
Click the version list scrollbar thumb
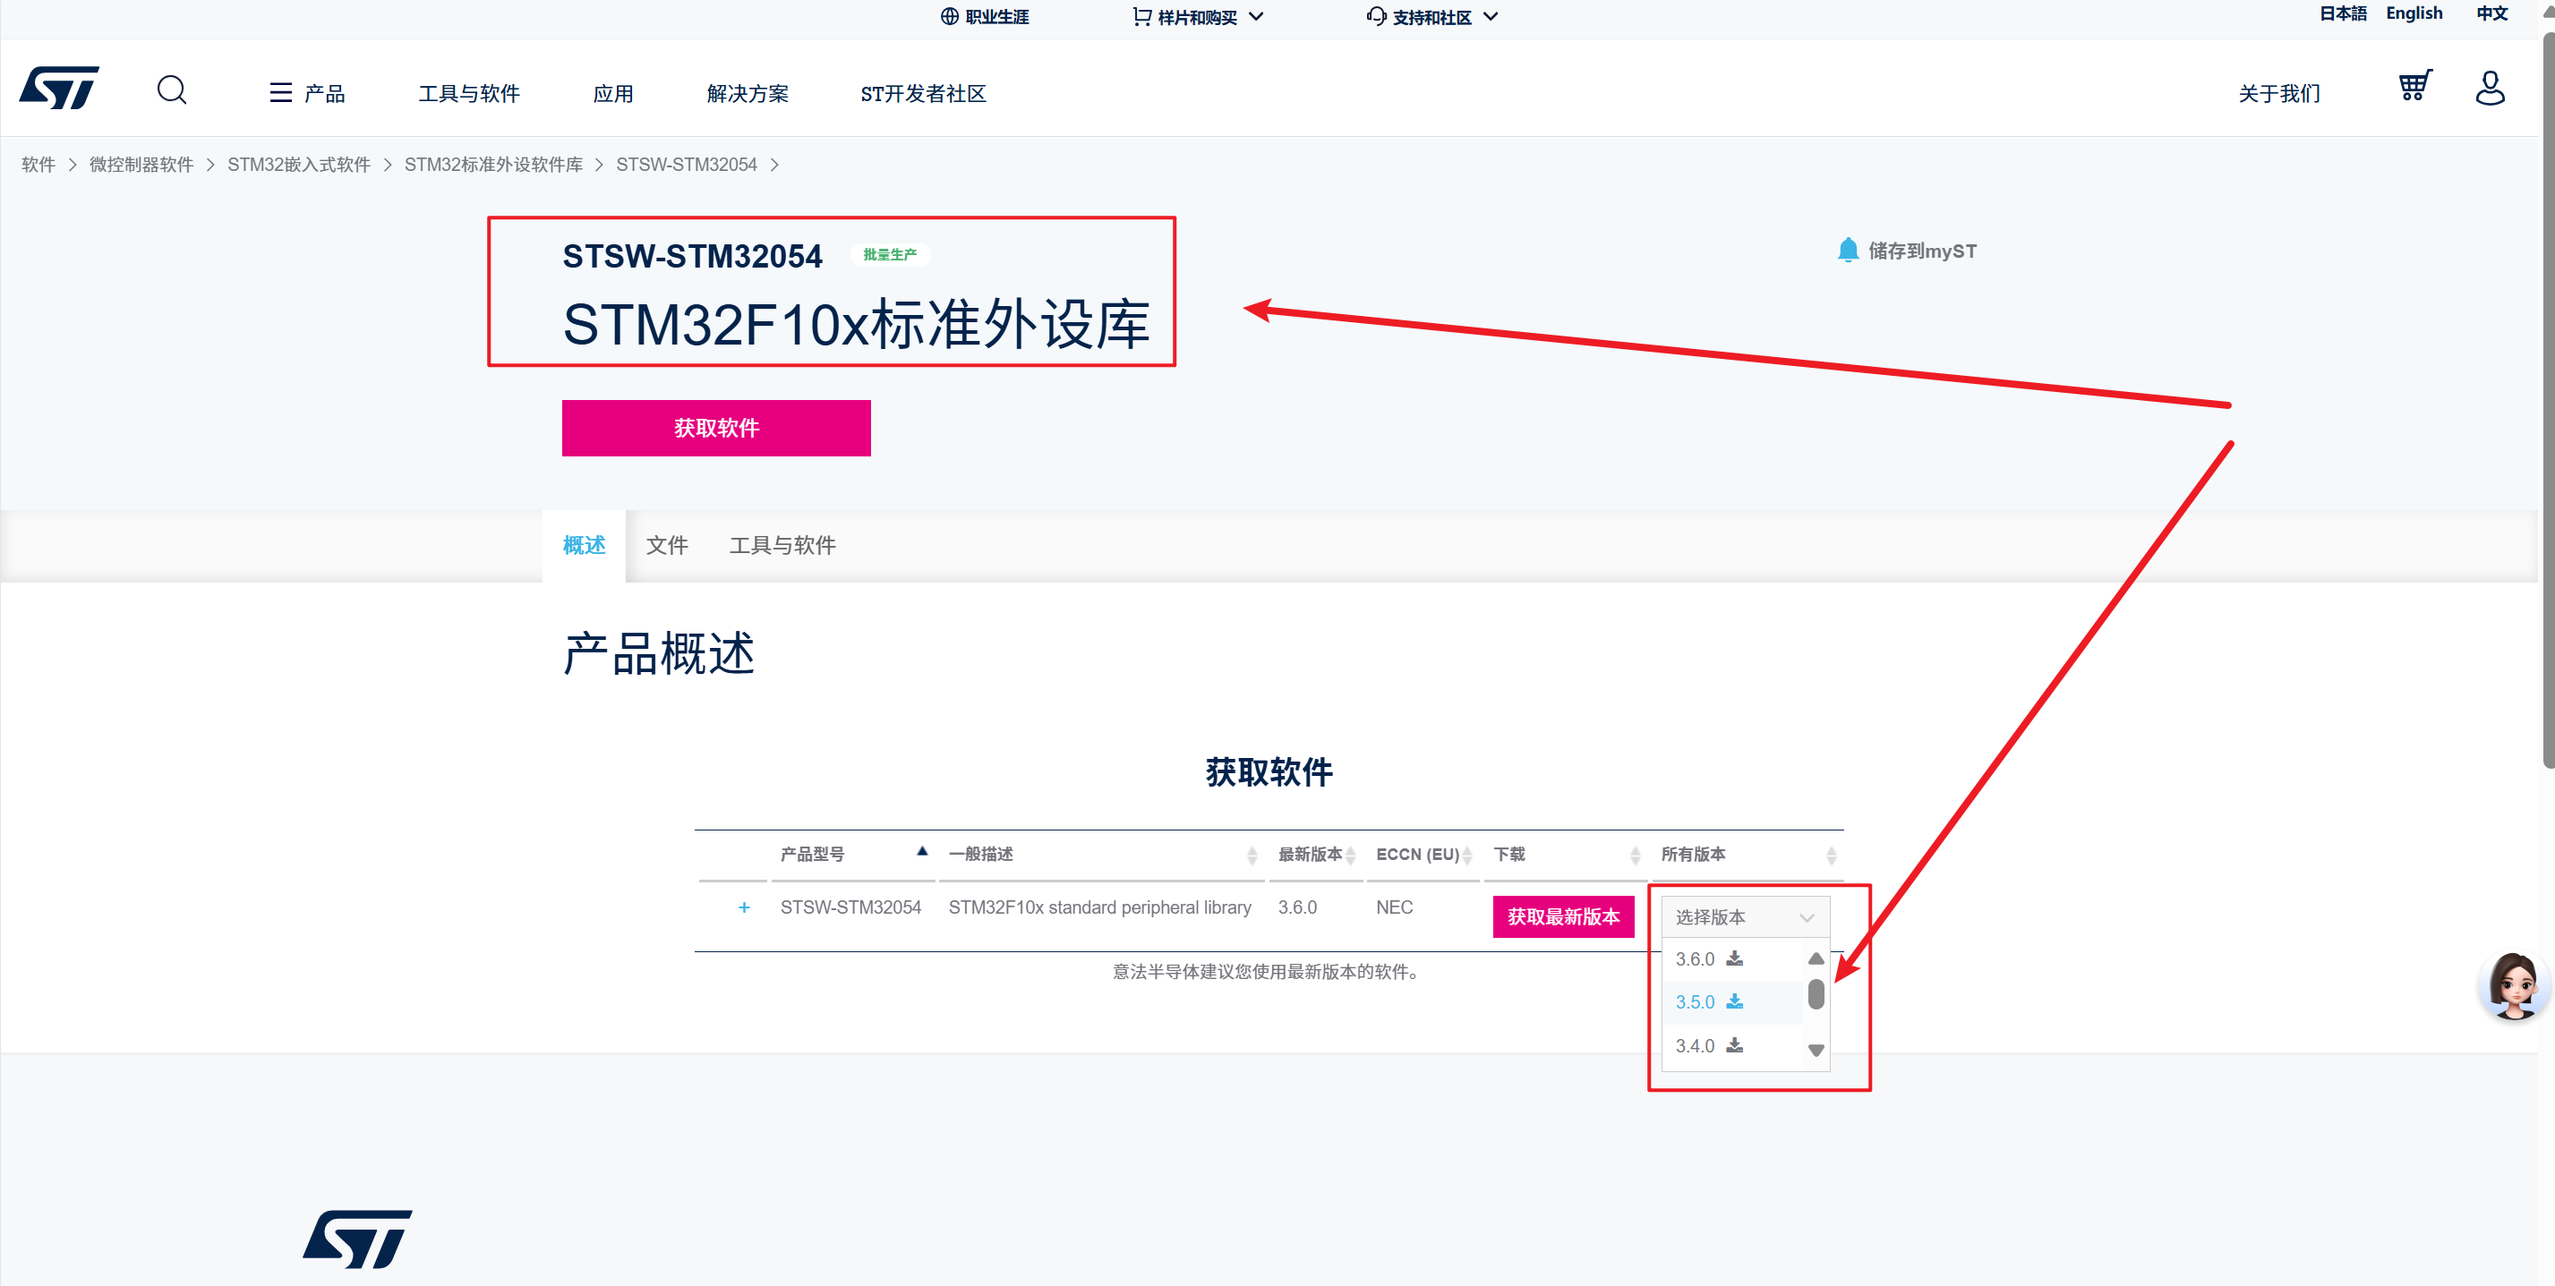click(x=1816, y=993)
